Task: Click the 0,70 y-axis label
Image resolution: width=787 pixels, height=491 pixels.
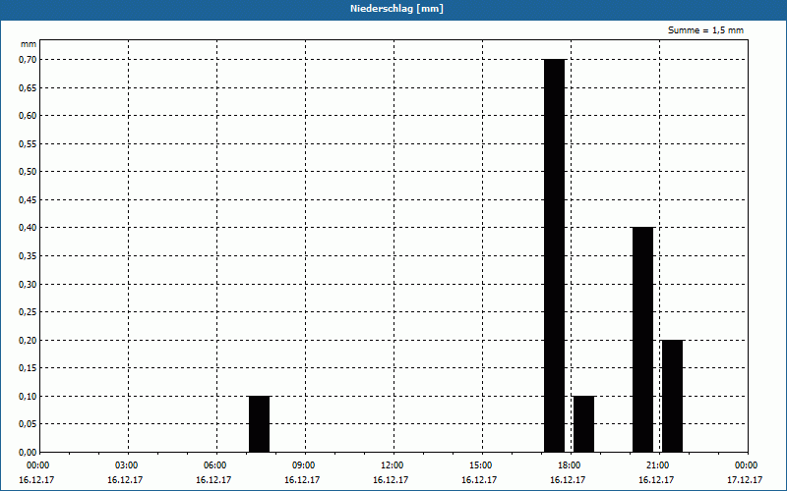Action: 28,60
